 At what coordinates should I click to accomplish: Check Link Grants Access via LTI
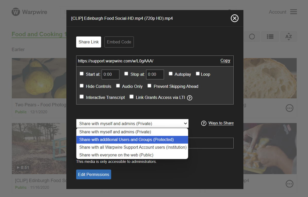pyautogui.click(x=131, y=97)
